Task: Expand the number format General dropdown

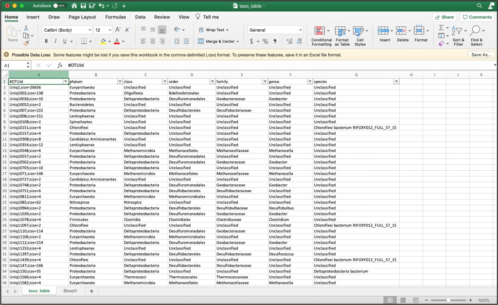Action: tap(300, 30)
